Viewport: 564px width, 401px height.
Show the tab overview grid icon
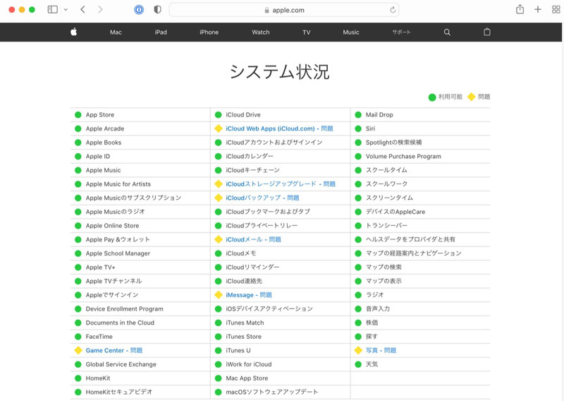click(556, 9)
